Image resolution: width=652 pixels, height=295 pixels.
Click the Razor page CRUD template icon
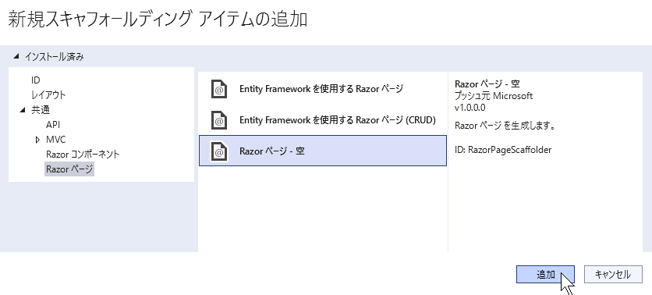tap(219, 120)
